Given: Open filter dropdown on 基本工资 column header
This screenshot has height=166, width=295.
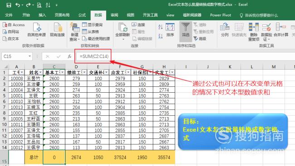Looking at the screenshot, I should (x=63, y=72).
